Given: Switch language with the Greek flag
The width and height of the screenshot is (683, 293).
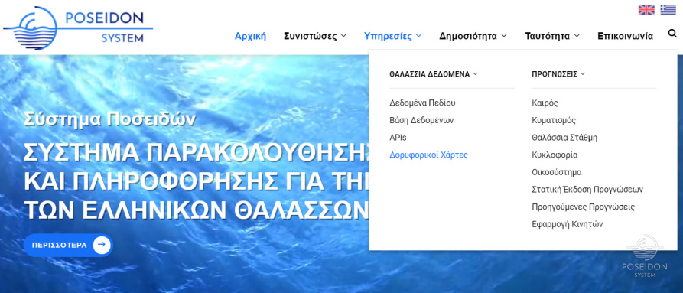Looking at the screenshot, I should point(668,10).
